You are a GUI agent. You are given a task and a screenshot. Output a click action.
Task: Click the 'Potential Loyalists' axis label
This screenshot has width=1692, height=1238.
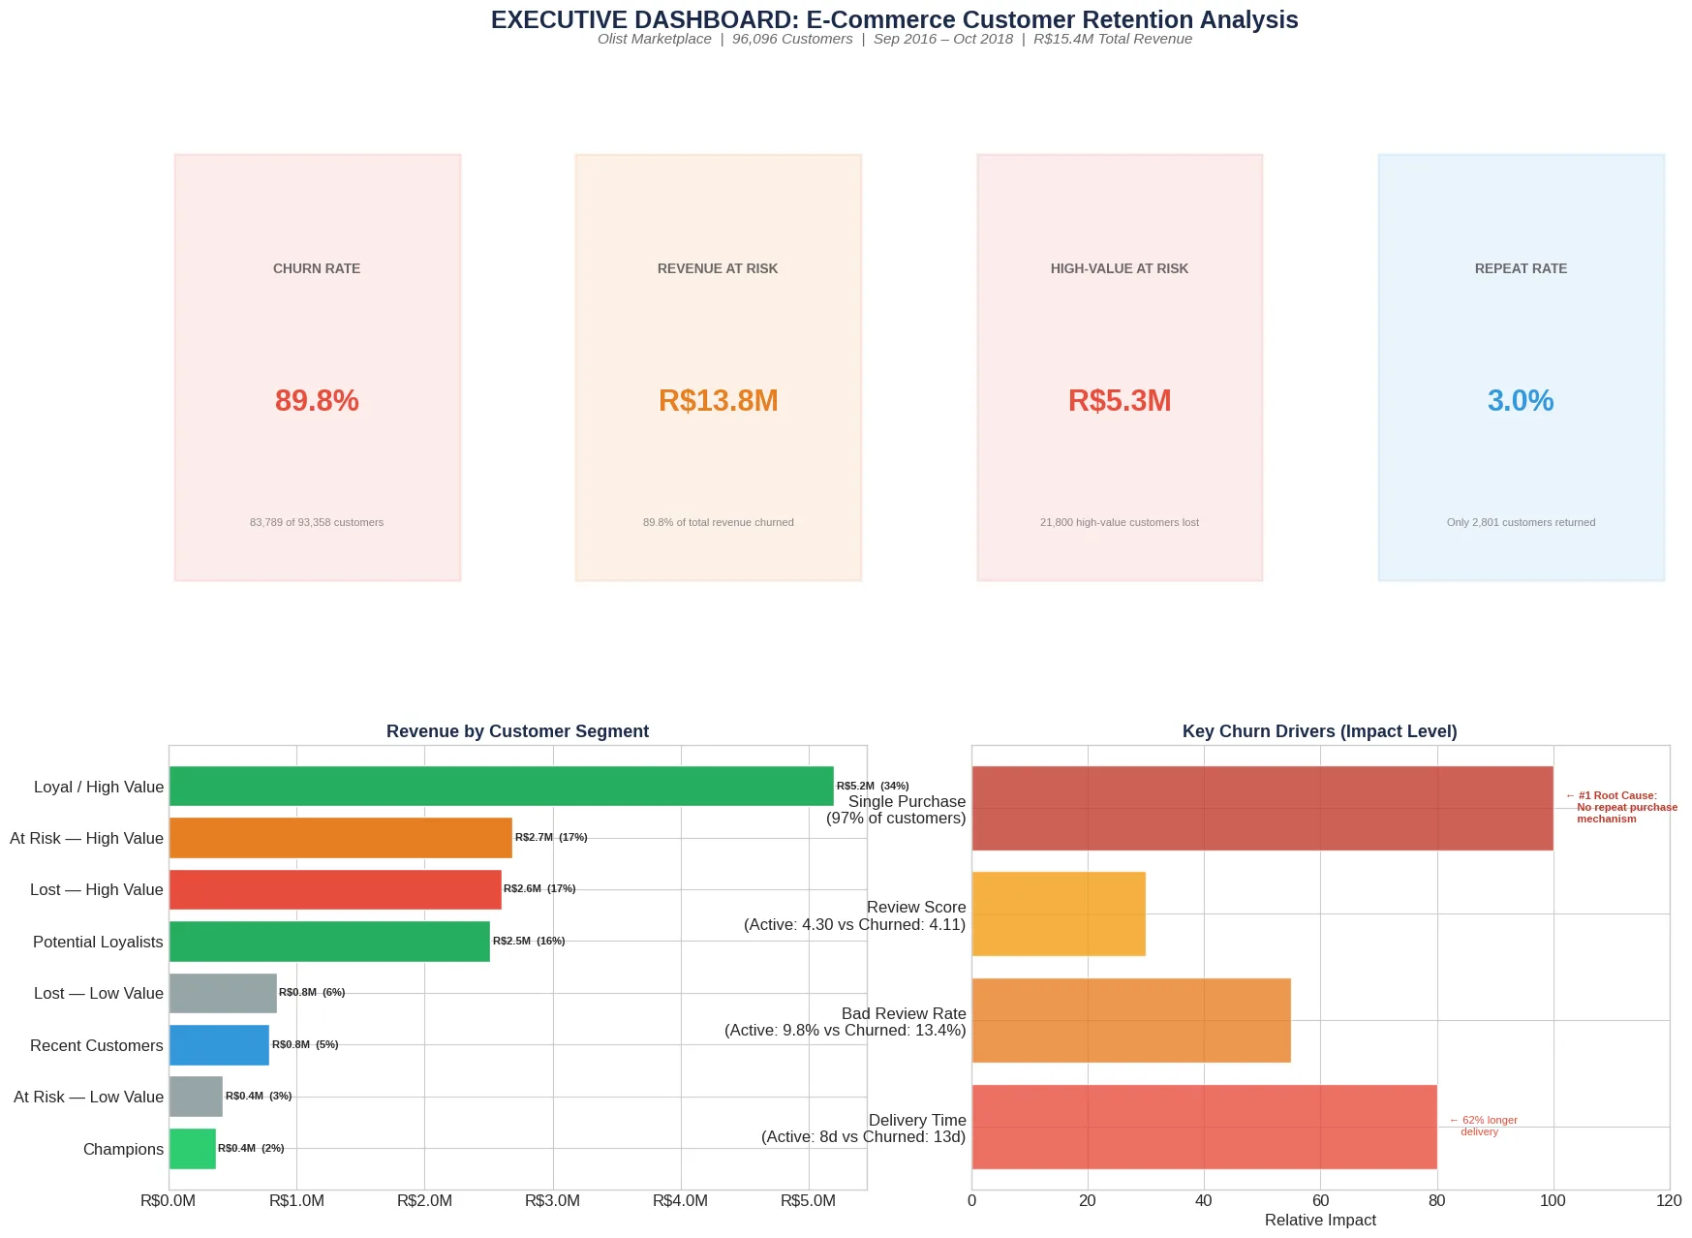[x=98, y=942]
